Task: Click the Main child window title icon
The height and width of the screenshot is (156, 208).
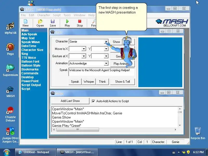Action: (53, 32)
